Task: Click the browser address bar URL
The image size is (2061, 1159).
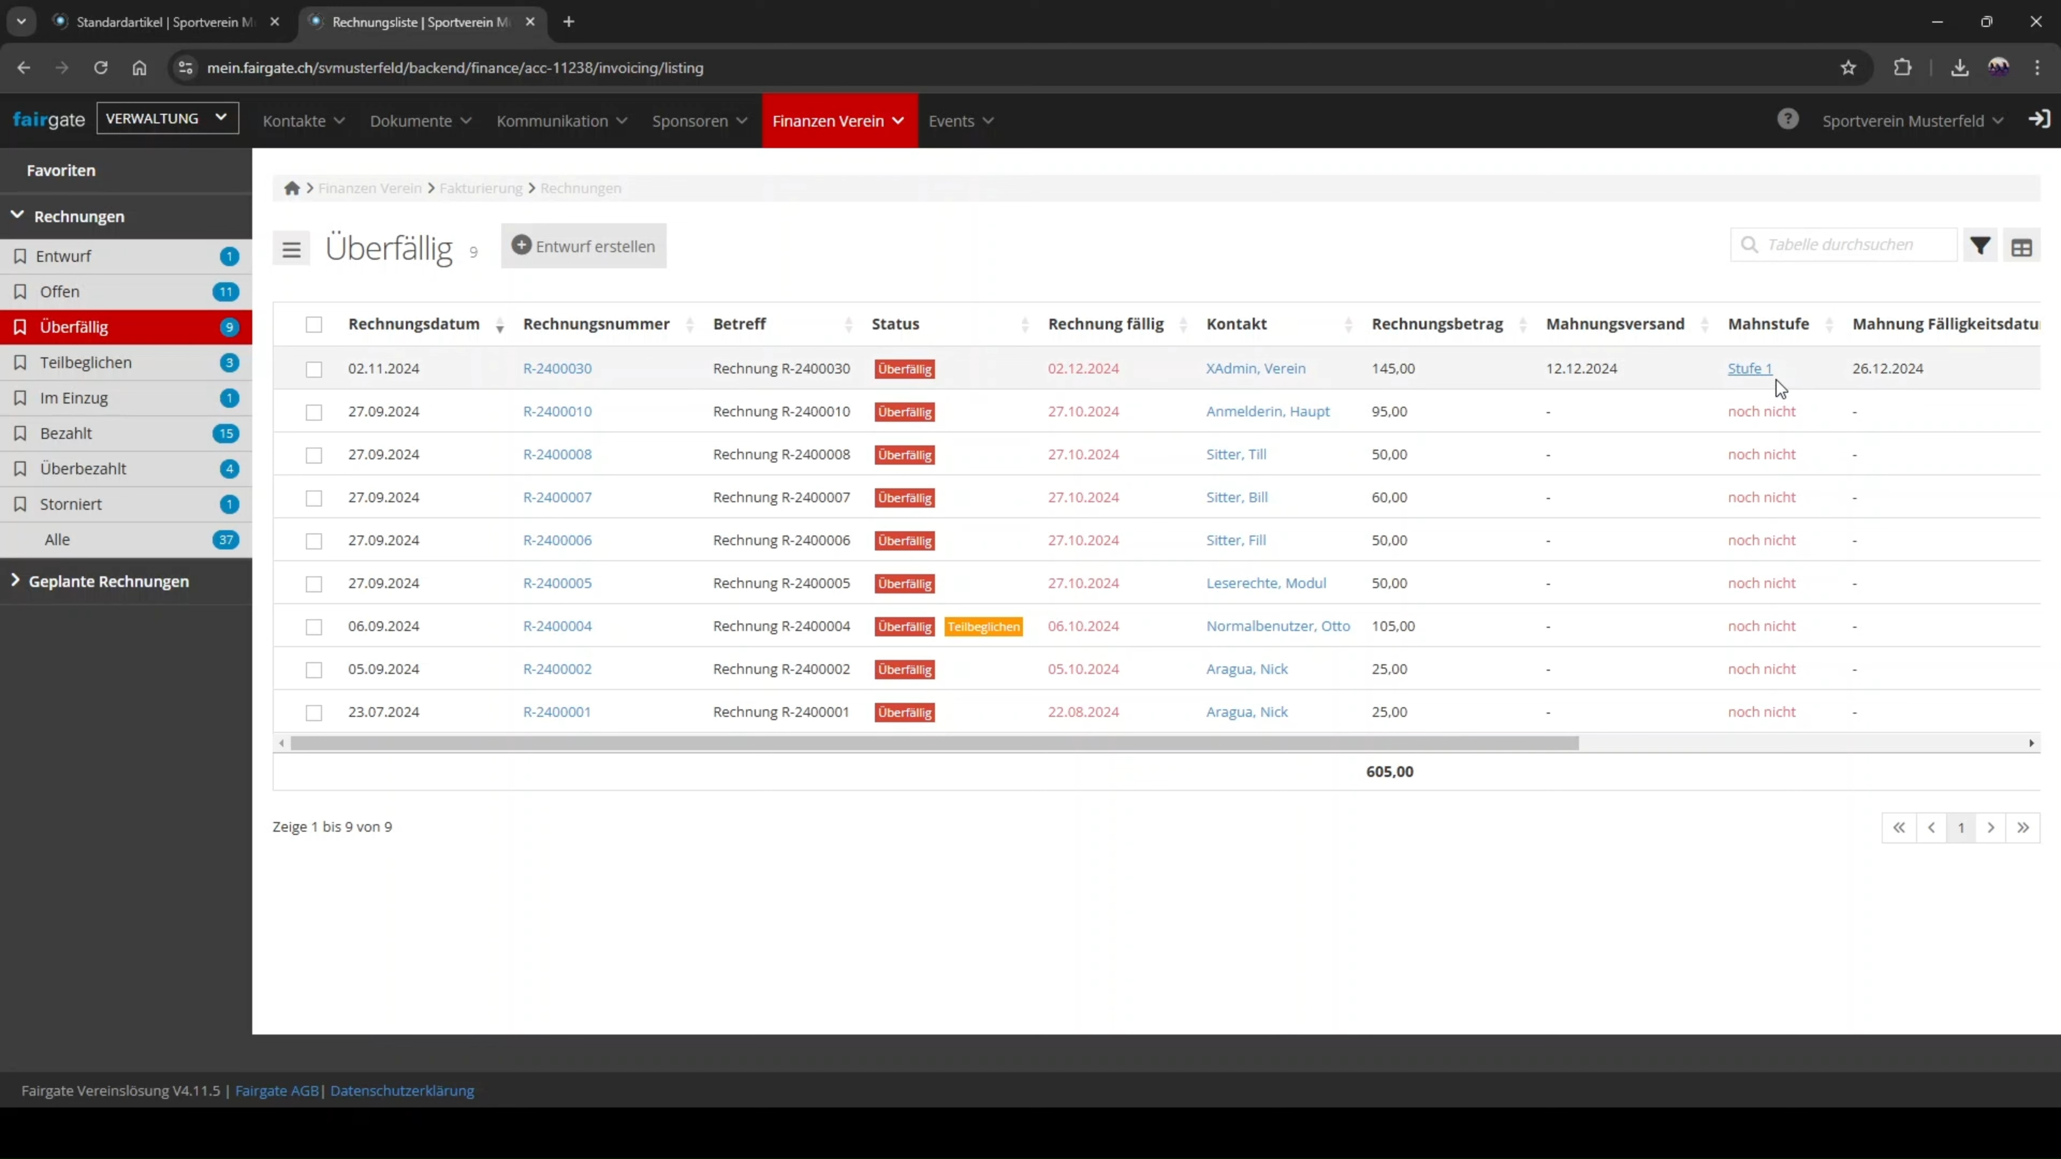Action: [x=455, y=68]
